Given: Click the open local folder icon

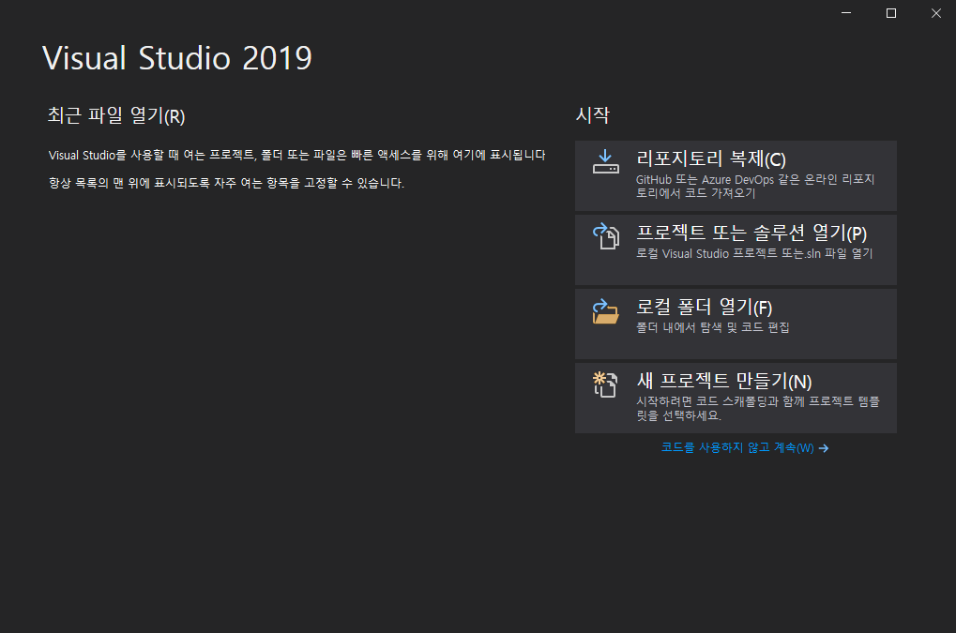Looking at the screenshot, I should pyautogui.click(x=605, y=311).
